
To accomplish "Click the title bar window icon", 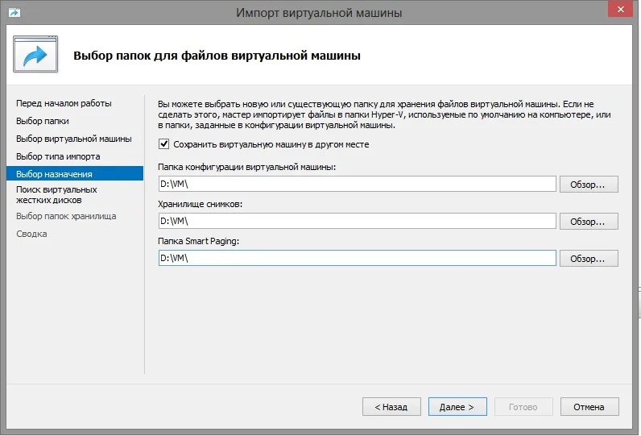I will 14,12.
